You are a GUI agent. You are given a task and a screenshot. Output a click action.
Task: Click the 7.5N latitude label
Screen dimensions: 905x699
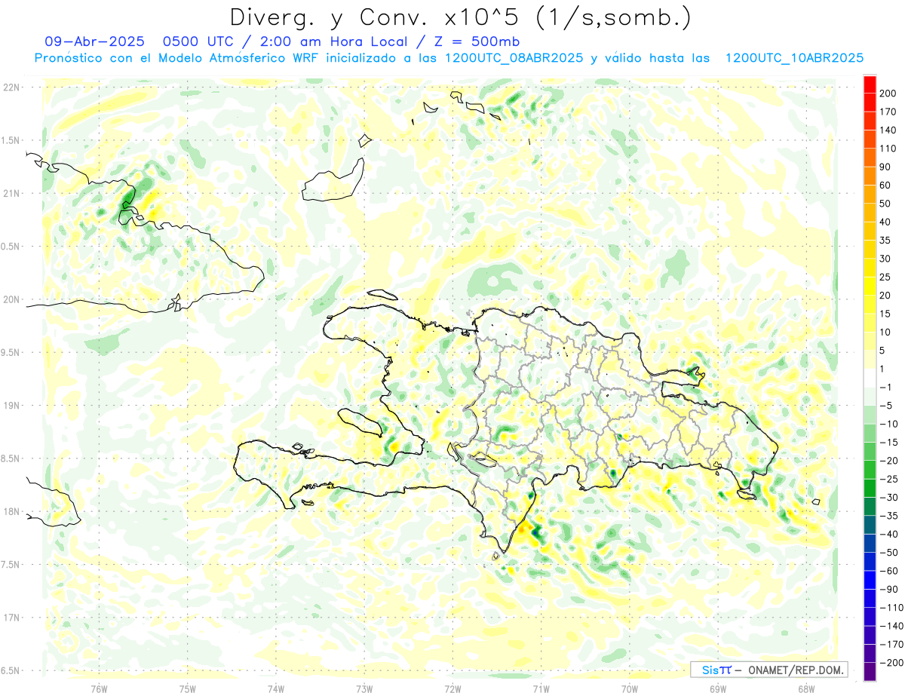(11, 565)
